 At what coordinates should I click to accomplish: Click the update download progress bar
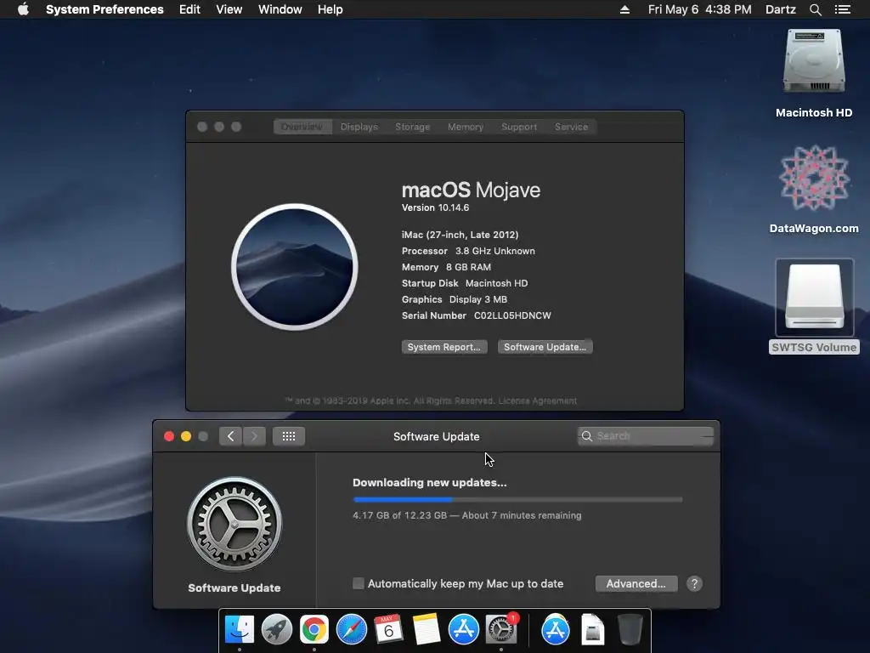click(x=517, y=500)
